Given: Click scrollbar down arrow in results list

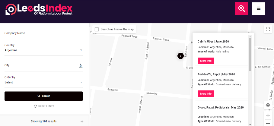Looking at the screenshot, I should click(250, 124).
